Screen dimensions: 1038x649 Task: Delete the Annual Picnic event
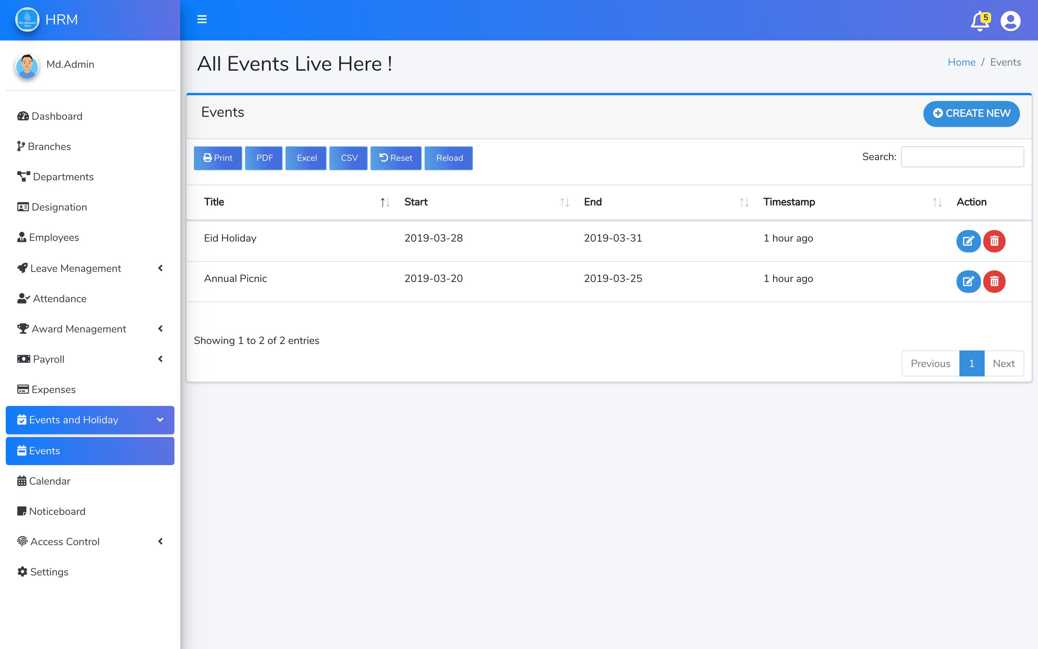point(994,281)
